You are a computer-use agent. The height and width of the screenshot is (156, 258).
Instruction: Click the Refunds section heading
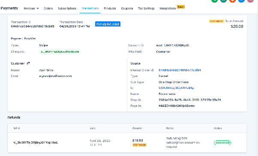14,118
